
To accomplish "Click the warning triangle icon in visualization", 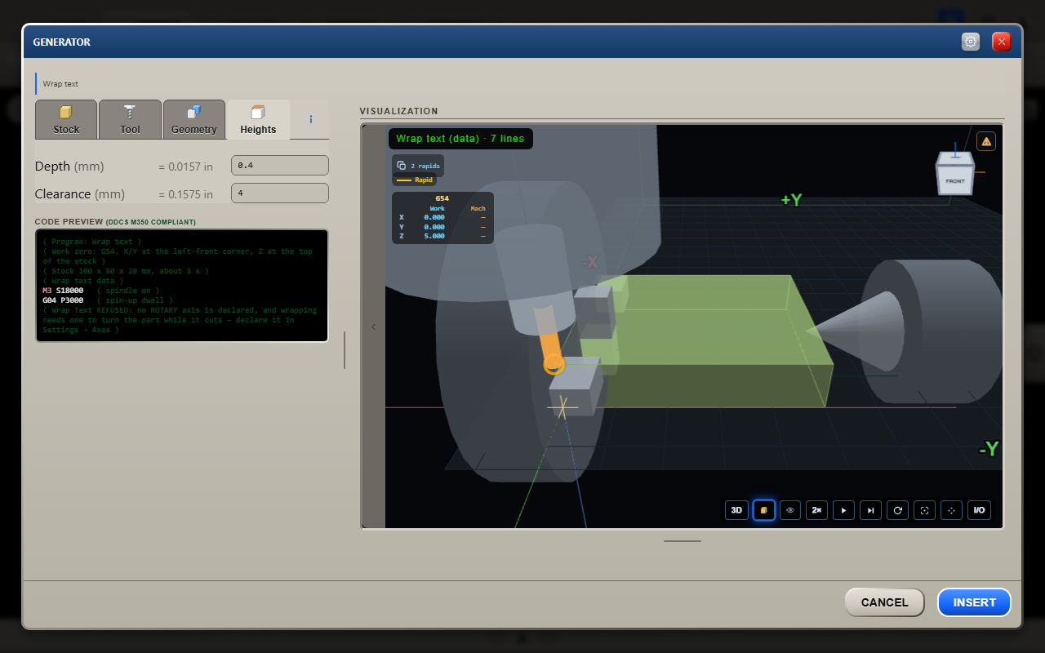I will 986,141.
